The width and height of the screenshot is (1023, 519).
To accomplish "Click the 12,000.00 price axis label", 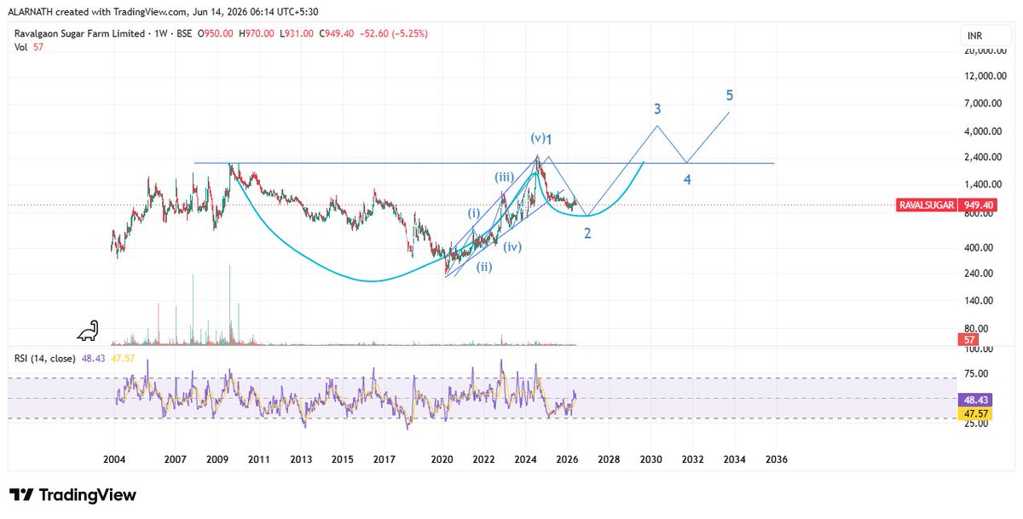I will [x=985, y=77].
